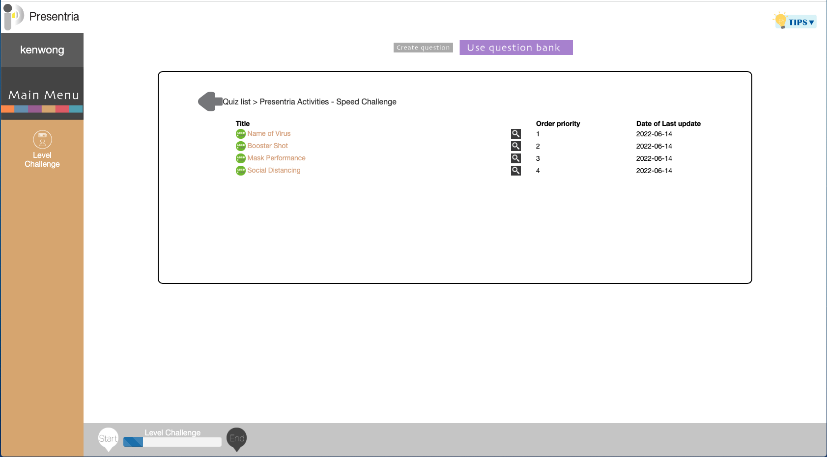Open Level Challenge in the sidebar
827x457 pixels.
42,150
